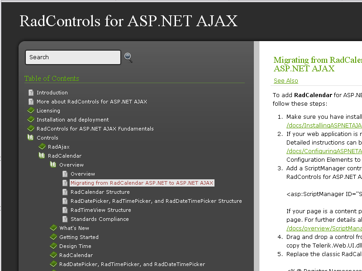
Task: Open the Introduction topic
Action: [52, 93]
